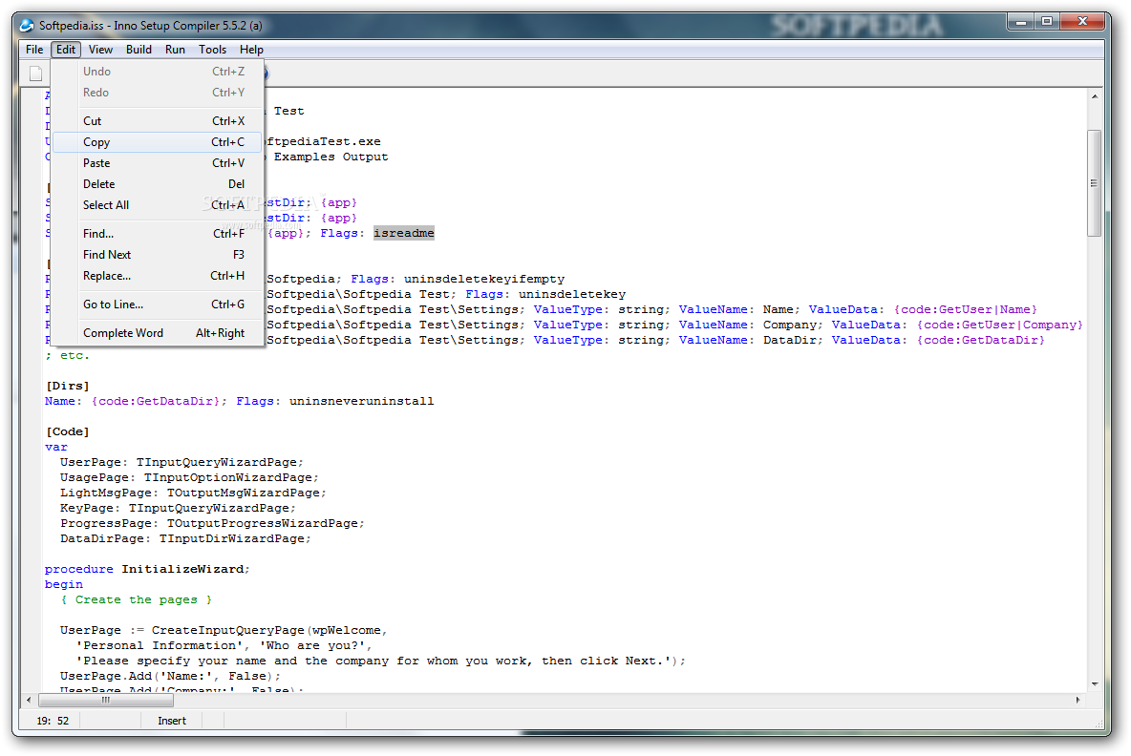Click horizontal scrollbar left arrow
The width and height of the screenshot is (1131, 756).
point(29,700)
